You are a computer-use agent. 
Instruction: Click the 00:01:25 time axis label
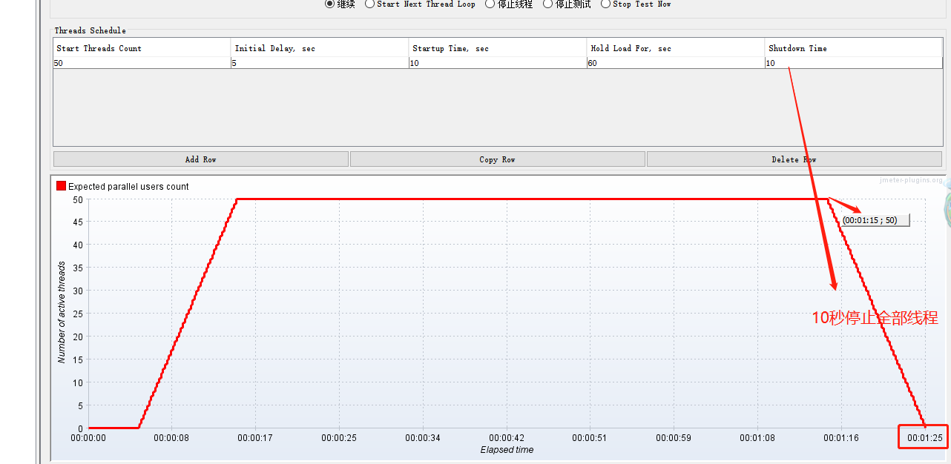(924, 438)
